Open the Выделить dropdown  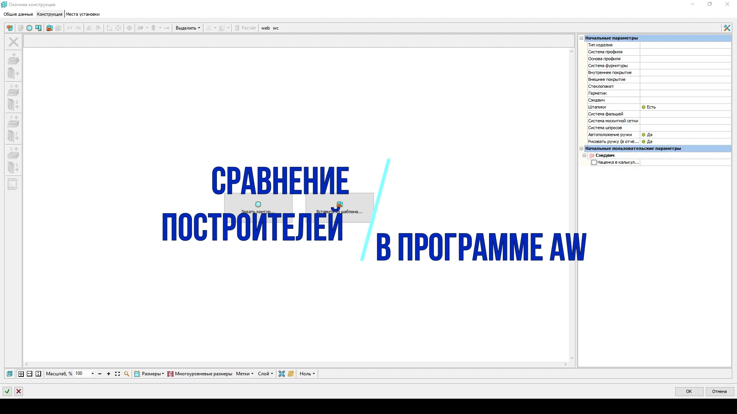(188, 28)
